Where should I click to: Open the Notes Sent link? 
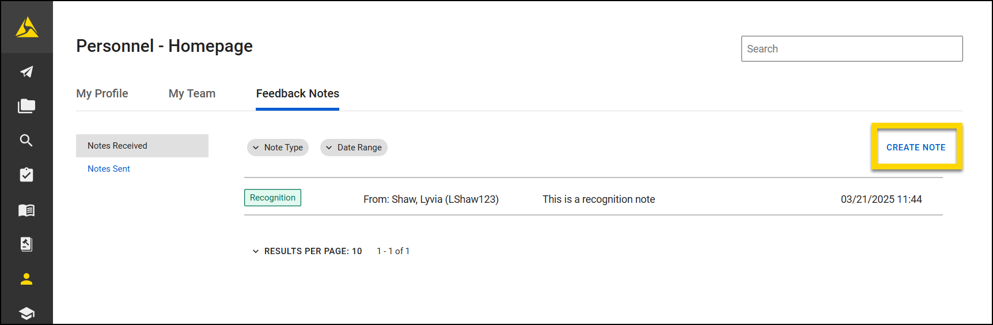[109, 169]
